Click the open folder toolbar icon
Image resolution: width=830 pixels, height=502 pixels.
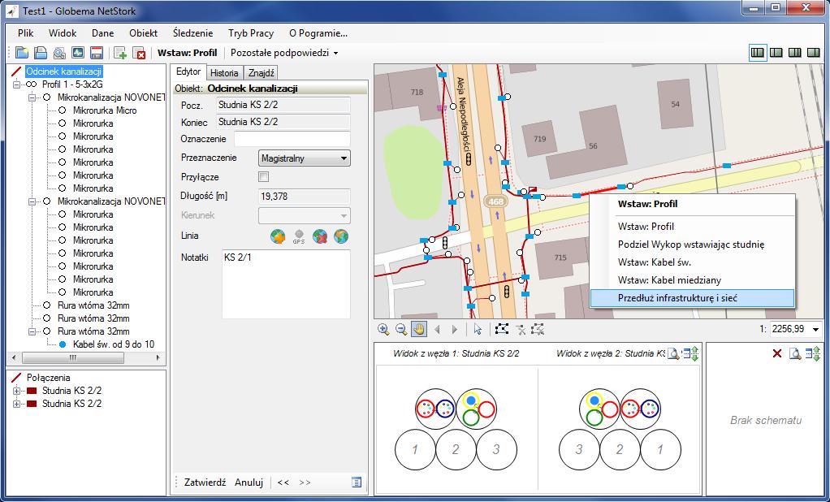(22, 53)
